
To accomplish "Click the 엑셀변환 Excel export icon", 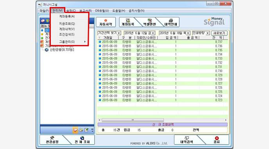I will [150, 22].
